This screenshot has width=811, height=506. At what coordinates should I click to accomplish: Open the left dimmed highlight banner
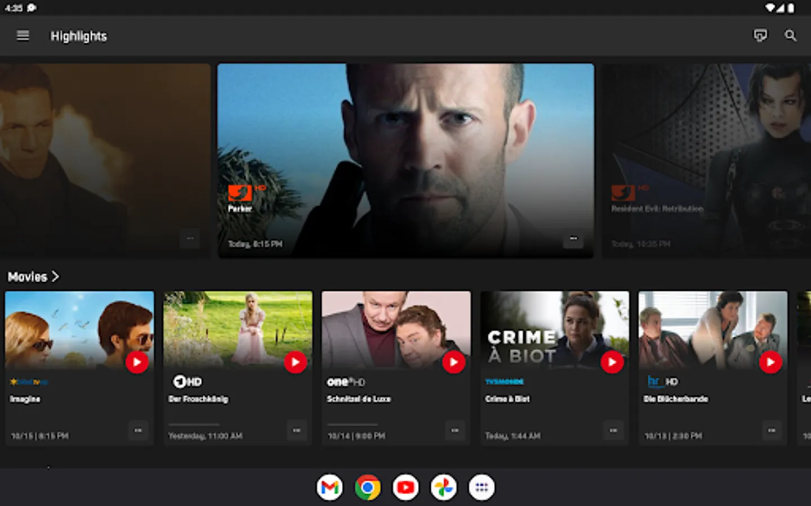105,160
